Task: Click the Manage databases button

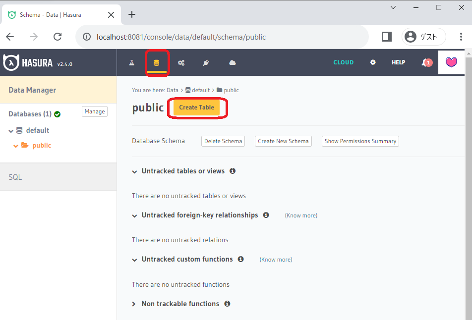Action: (x=95, y=111)
